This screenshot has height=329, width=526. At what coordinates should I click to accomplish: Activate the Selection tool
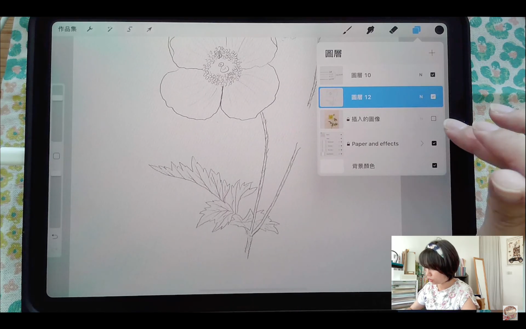129,29
